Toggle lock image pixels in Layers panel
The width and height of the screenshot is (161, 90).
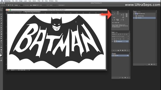(x=116, y=39)
